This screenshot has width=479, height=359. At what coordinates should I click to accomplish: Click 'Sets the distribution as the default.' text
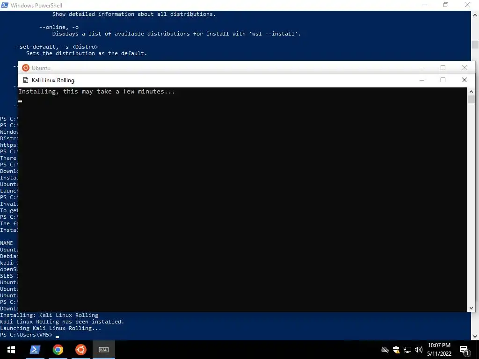(x=87, y=53)
